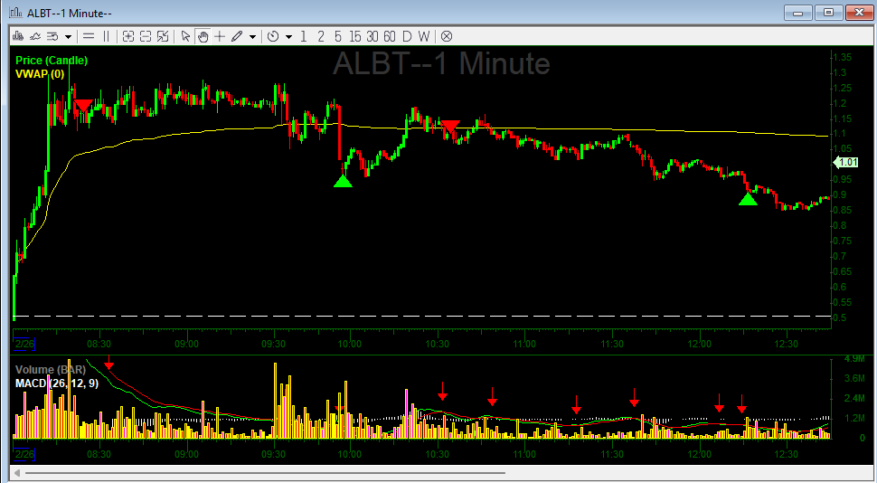Switch to weekly W timeframe
Viewport: 877px width, 483px height.
coord(424,36)
